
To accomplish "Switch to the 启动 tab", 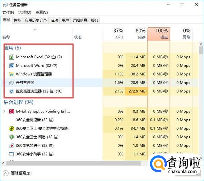I will click(x=54, y=20).
